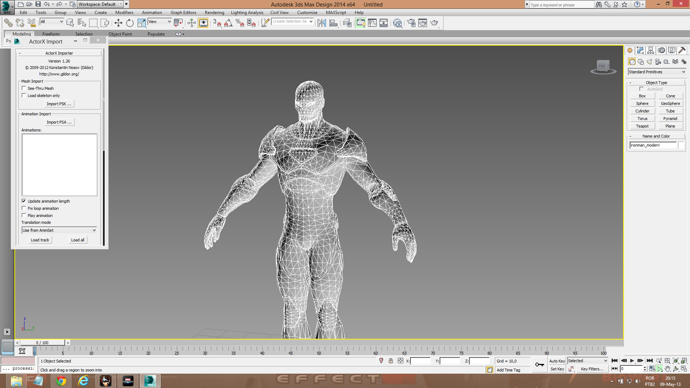This screenshot has height=388, width=690.
Task: Open the selection filter All dropdown
Action: tap(52, 22)
